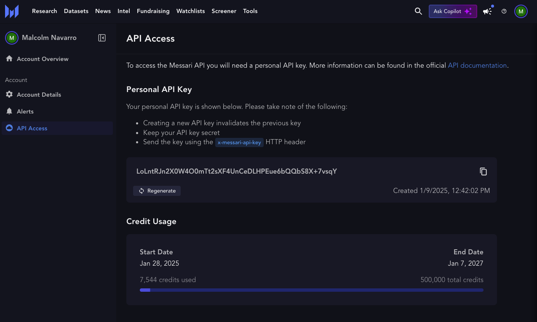Viewport: 537px width, 322px height.
Task: Click 'Keep your API key secret' bullet
Action: [182, 133]
